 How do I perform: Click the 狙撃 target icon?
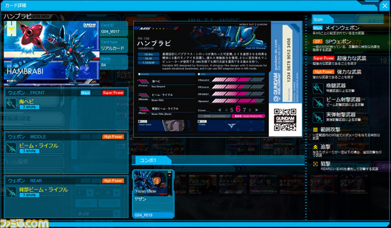pyautogui.click(x=315, y=164)
